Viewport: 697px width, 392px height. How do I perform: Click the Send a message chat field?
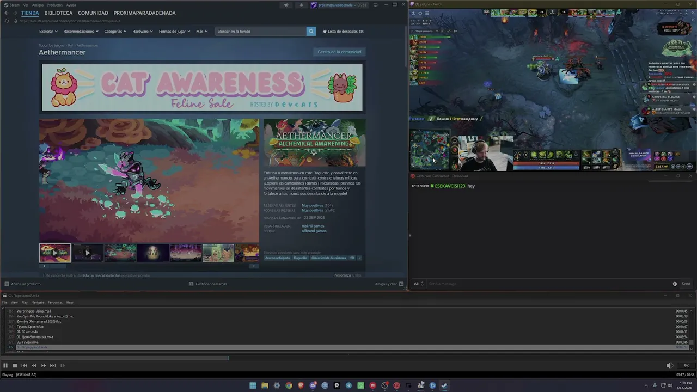(x=549, y=284)
